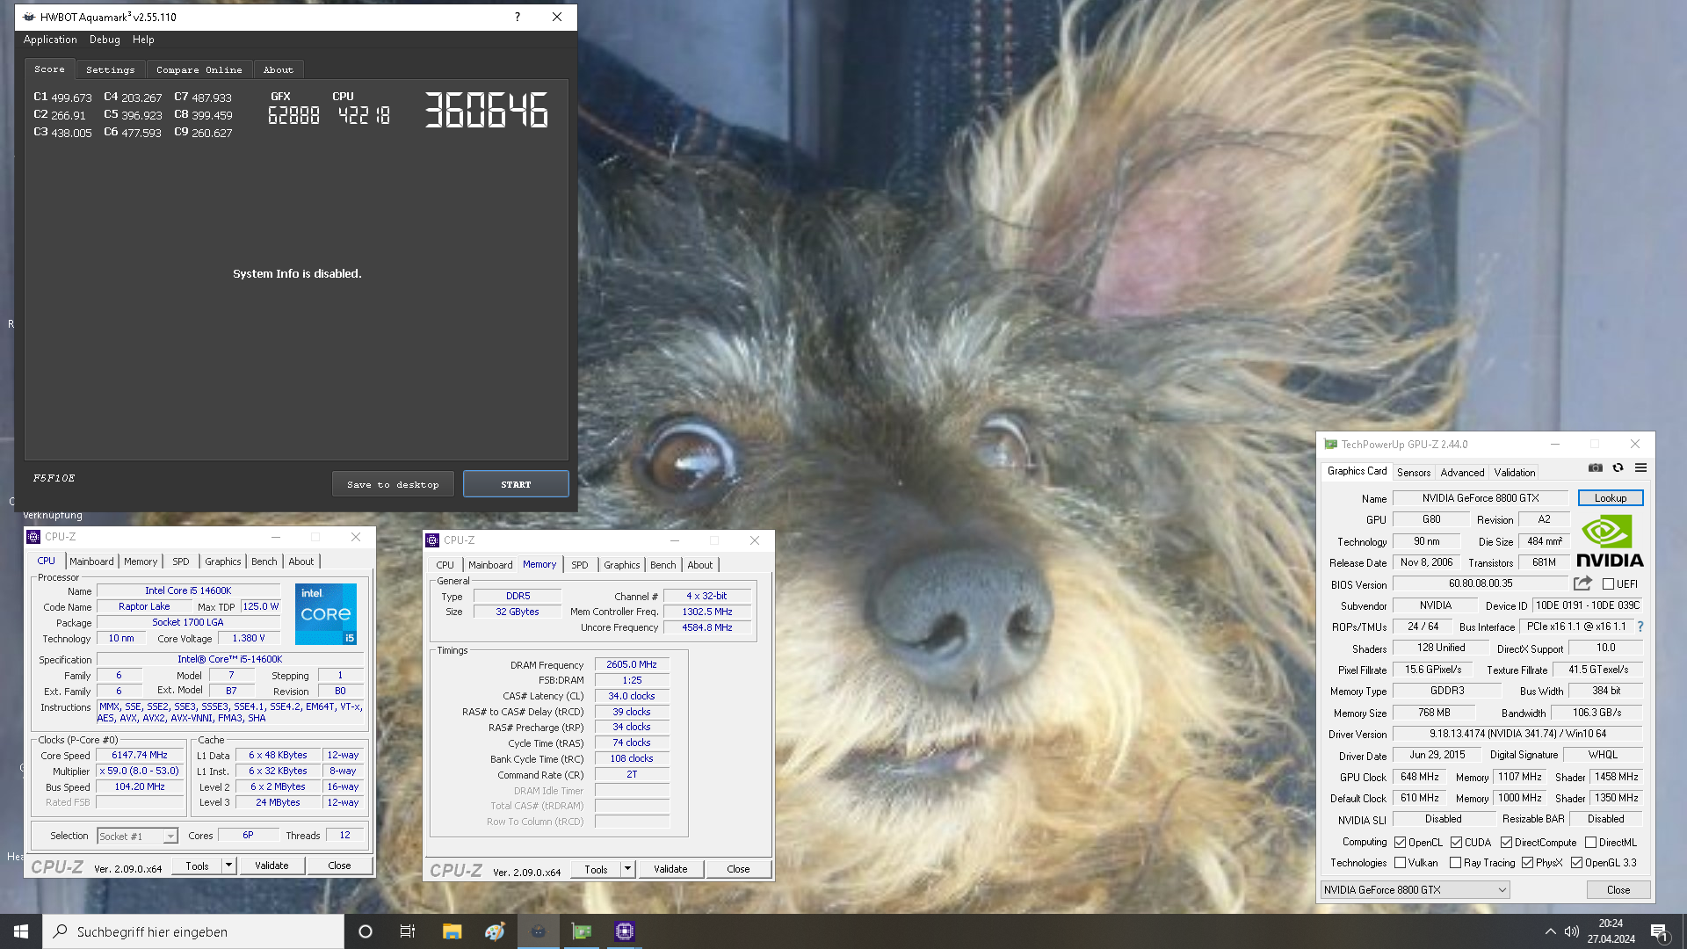This screenshot has width=1687, height=949.
Task: Open Bench tab in CPU-Z CPU window
Action: (264, 561)
